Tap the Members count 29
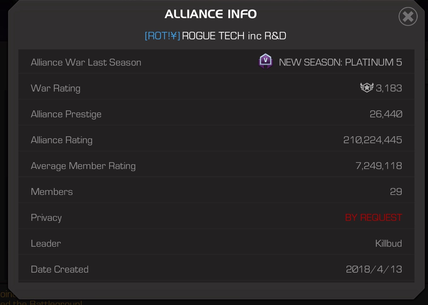 pyautogui.click(x=396, y=192)
